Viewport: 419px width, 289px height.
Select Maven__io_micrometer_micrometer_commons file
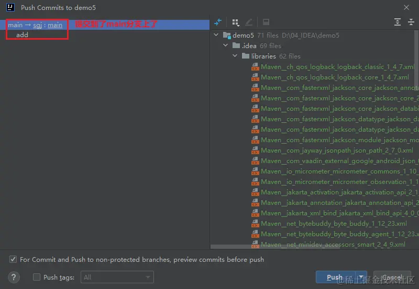339,171
